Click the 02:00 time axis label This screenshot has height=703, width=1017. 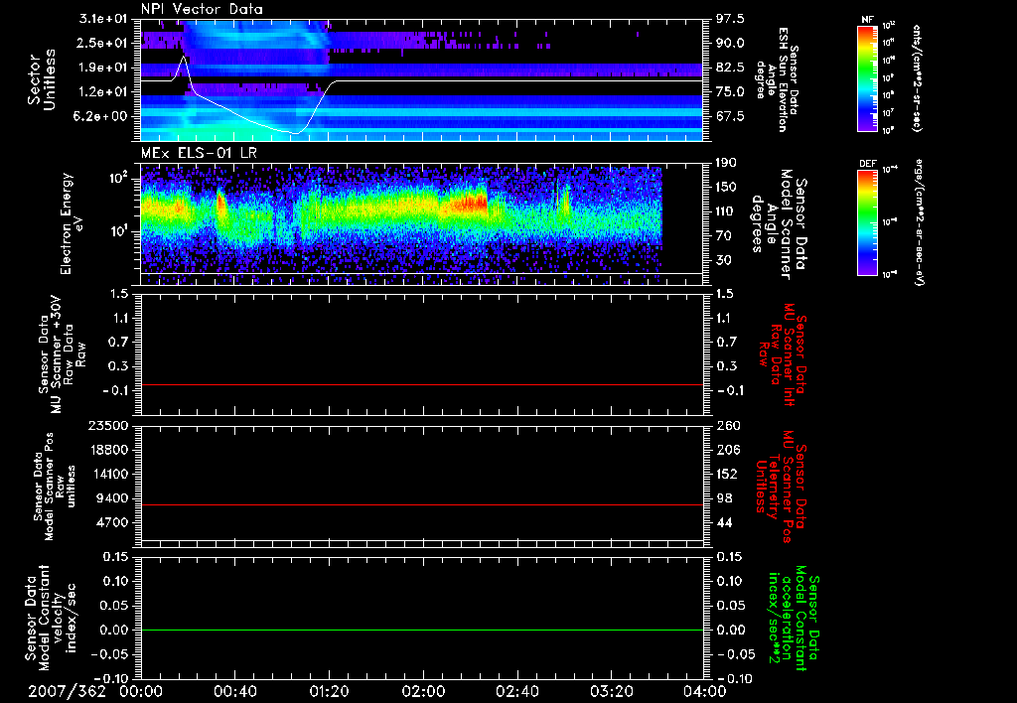pos(424,691)
